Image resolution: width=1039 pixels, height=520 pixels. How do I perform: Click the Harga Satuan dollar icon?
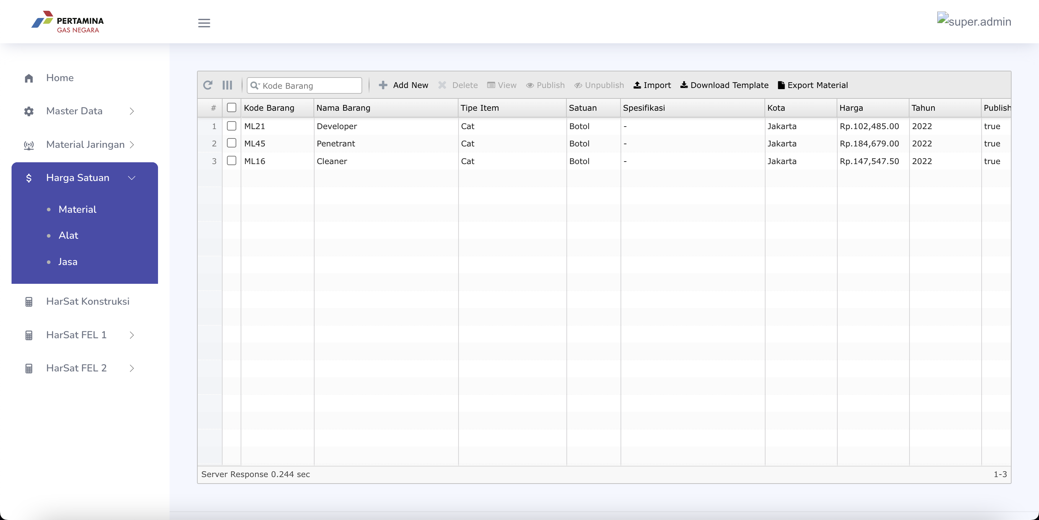[29, 178]
